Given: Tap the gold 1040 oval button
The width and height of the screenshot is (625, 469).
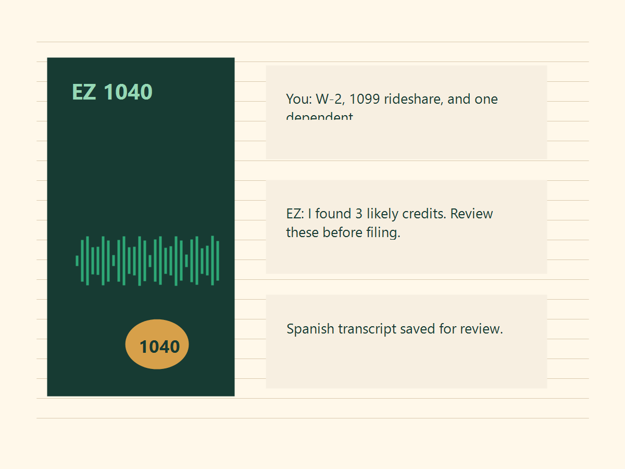Looking at the screenshot, I should (157, 344).
